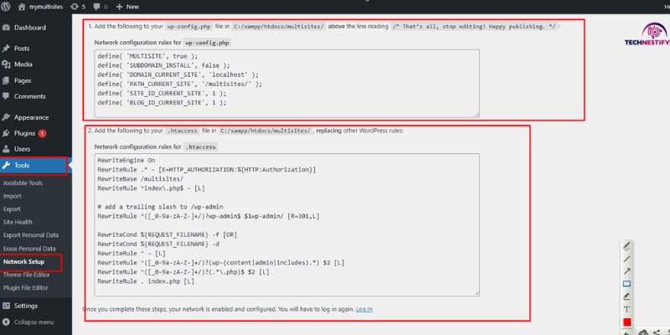Click the 'DOMAIN_CURRENT_SITE', 'localhost' line
The width and height of the screenshot is (670, 335).
click(x=178, y=75)
